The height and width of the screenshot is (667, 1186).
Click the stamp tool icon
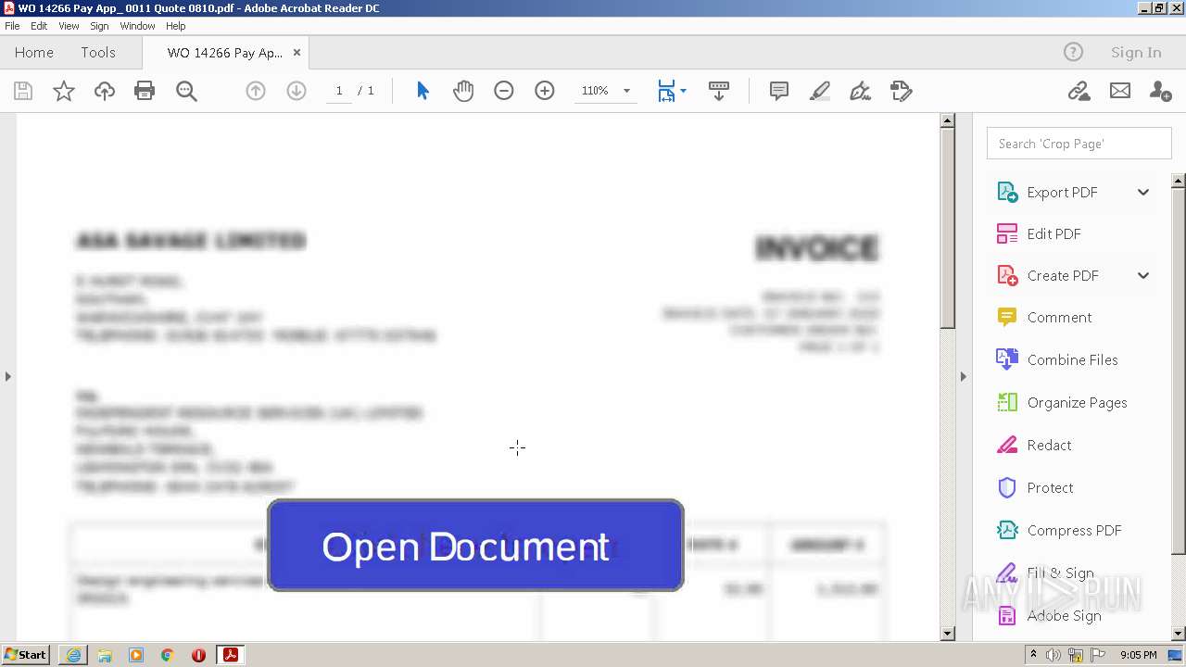tap(901, 91)
